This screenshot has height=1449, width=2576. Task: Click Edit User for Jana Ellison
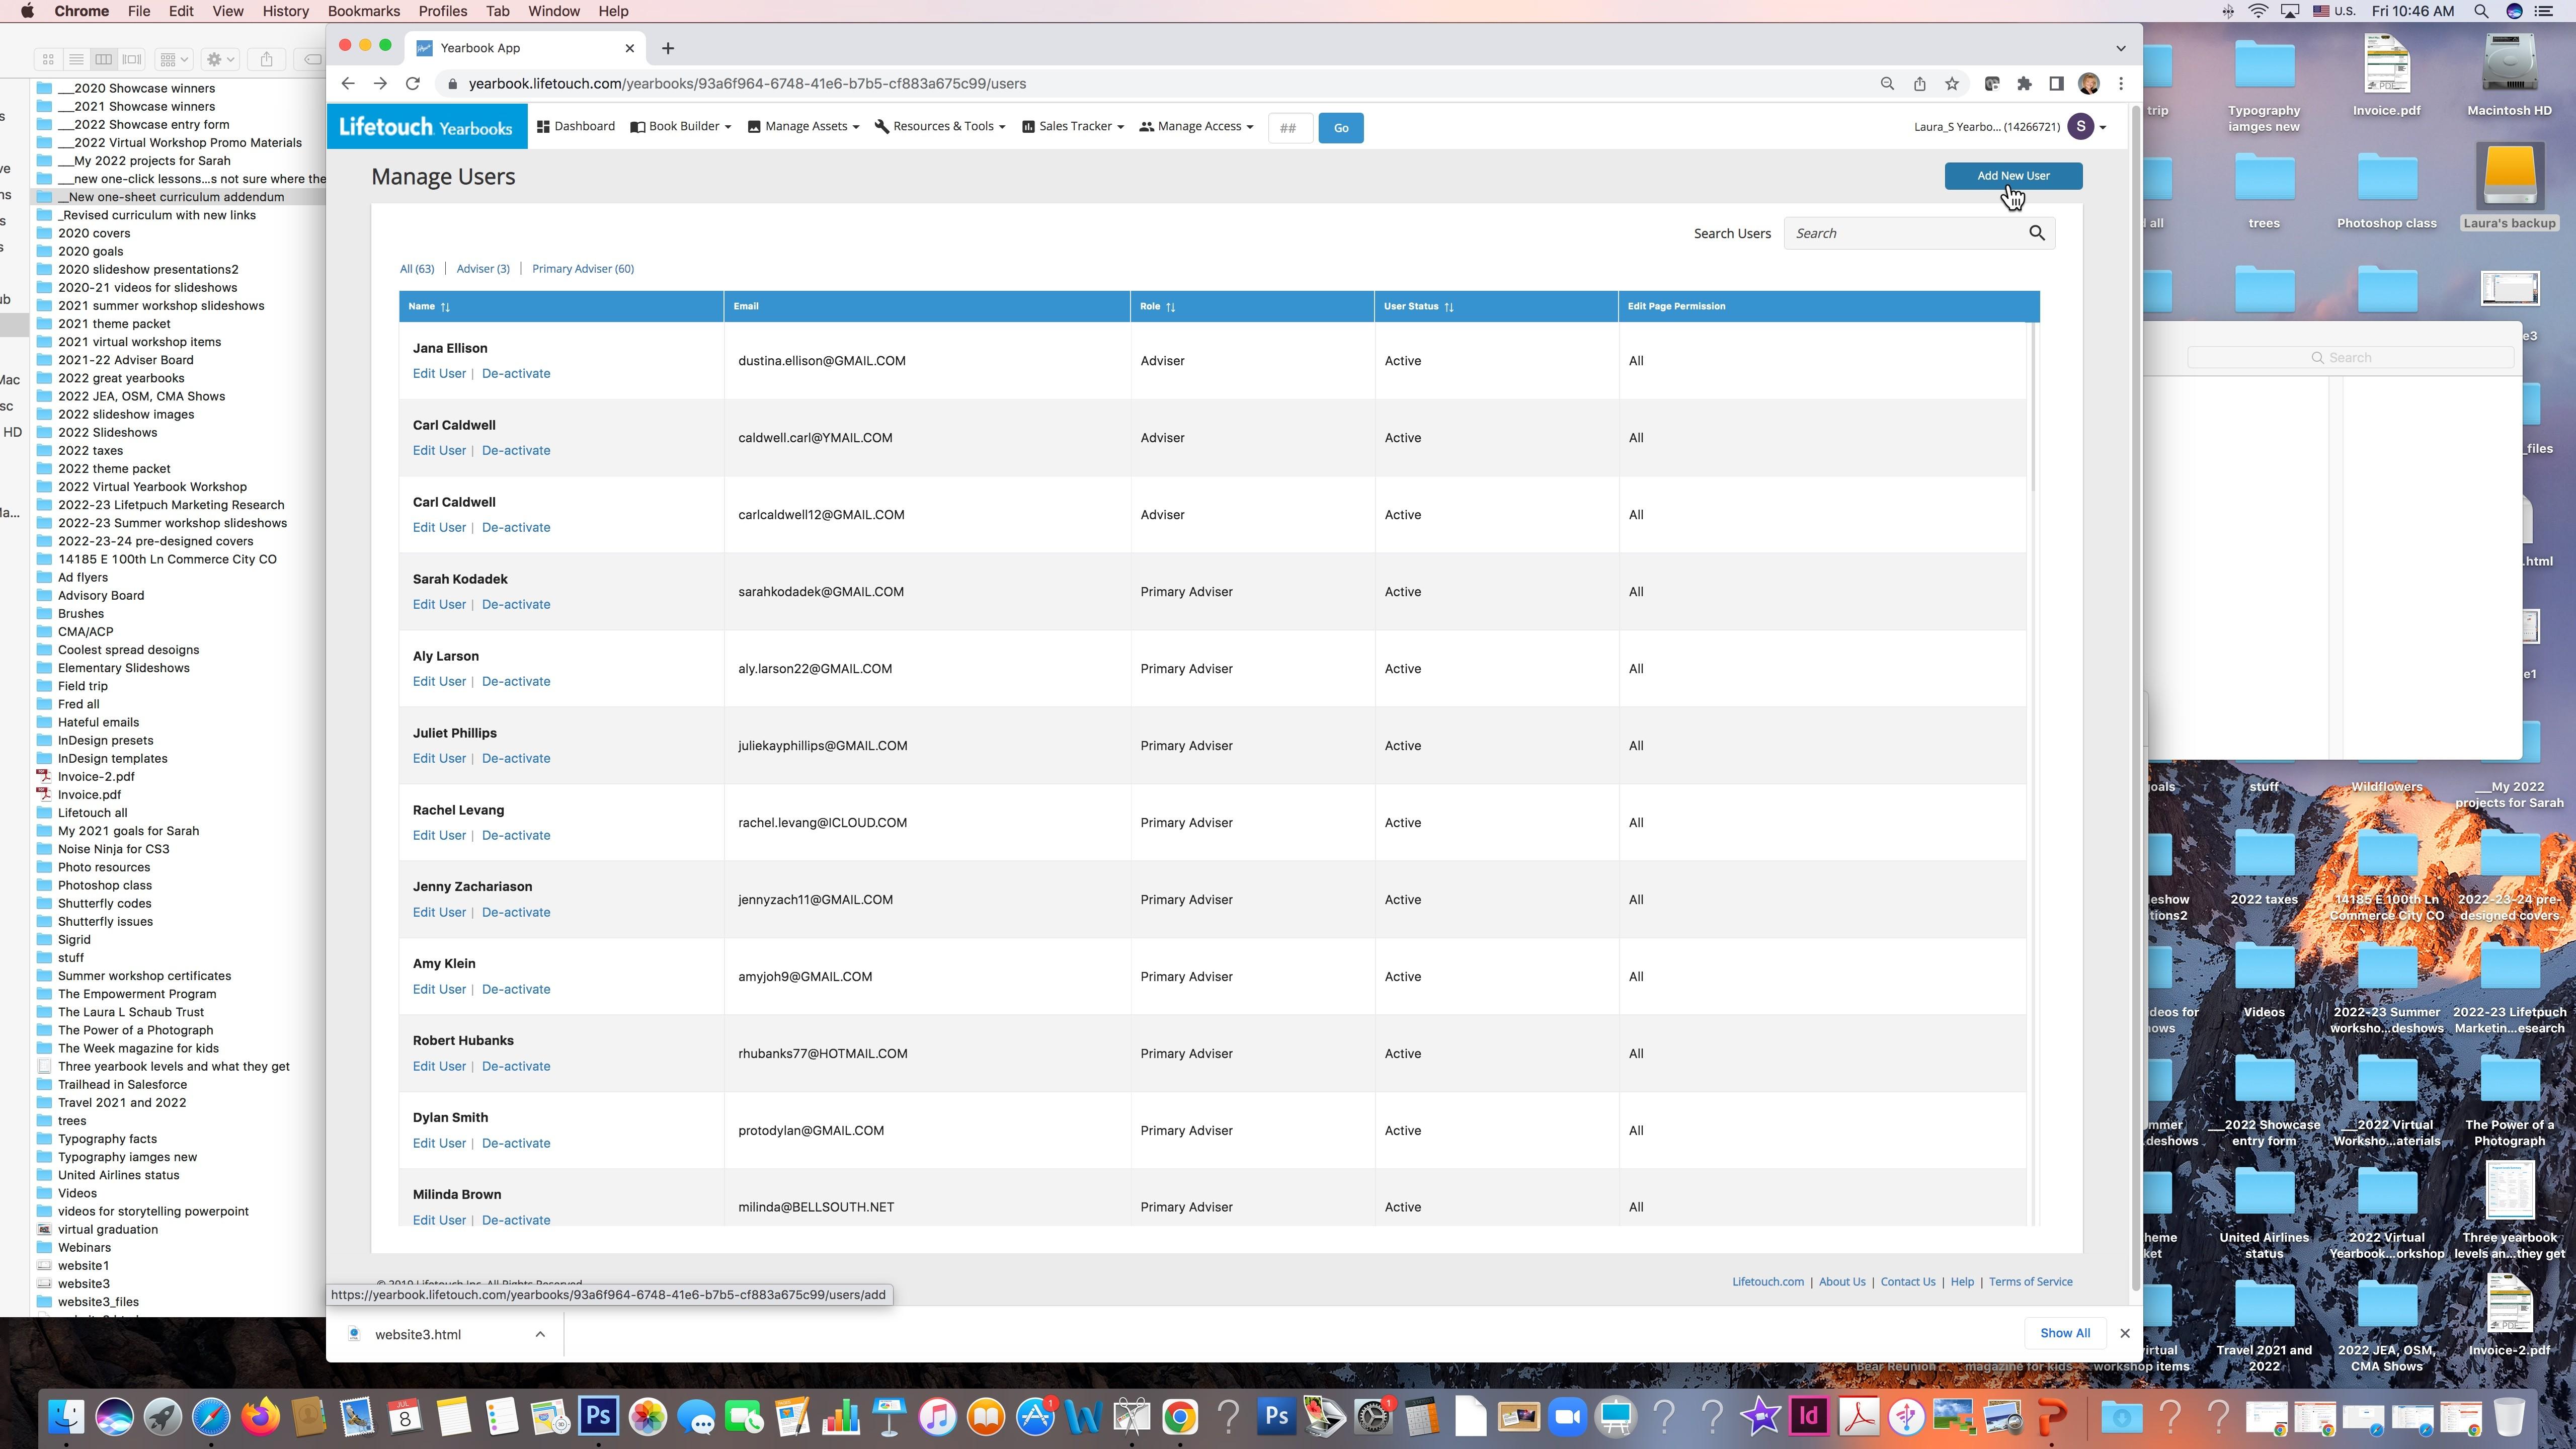click(439, 374)
